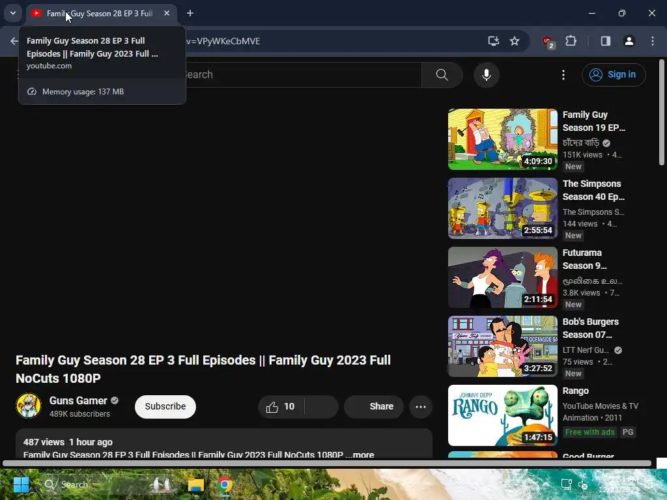
Task: Open the Futurama Season 9 thumbnail
Action: pos(502,277)
